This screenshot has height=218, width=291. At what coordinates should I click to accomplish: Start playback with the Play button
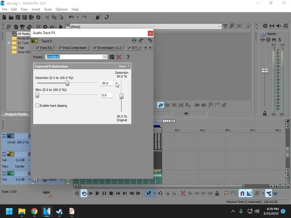pos(97,194)
